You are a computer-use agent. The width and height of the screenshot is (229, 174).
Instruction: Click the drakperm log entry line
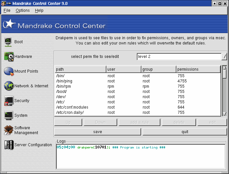point(111,147)
